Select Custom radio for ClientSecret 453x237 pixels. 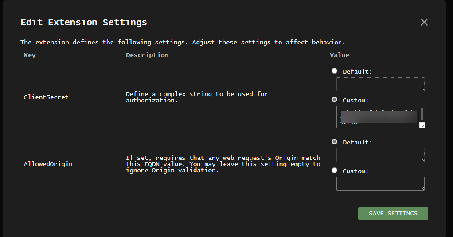335,100
